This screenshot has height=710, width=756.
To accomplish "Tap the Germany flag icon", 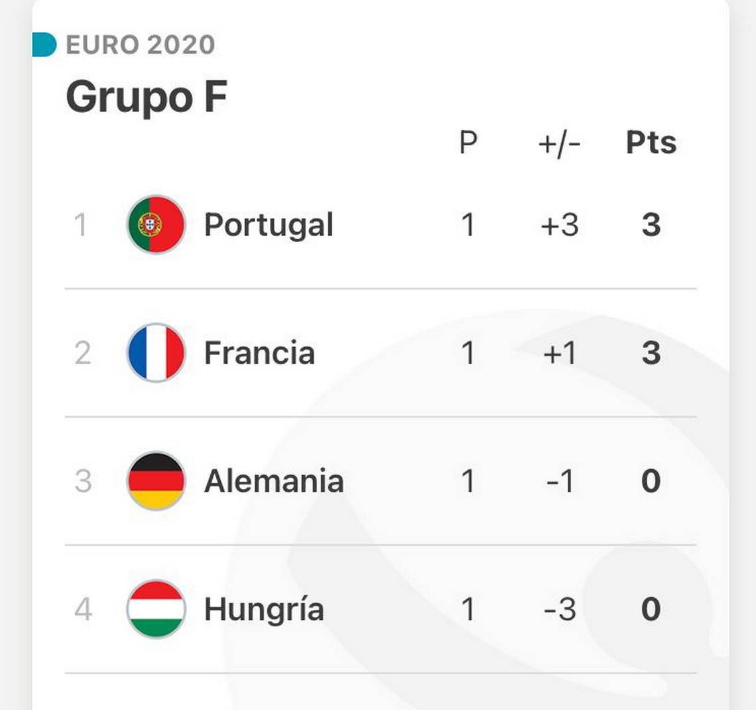I will [156, 481].
